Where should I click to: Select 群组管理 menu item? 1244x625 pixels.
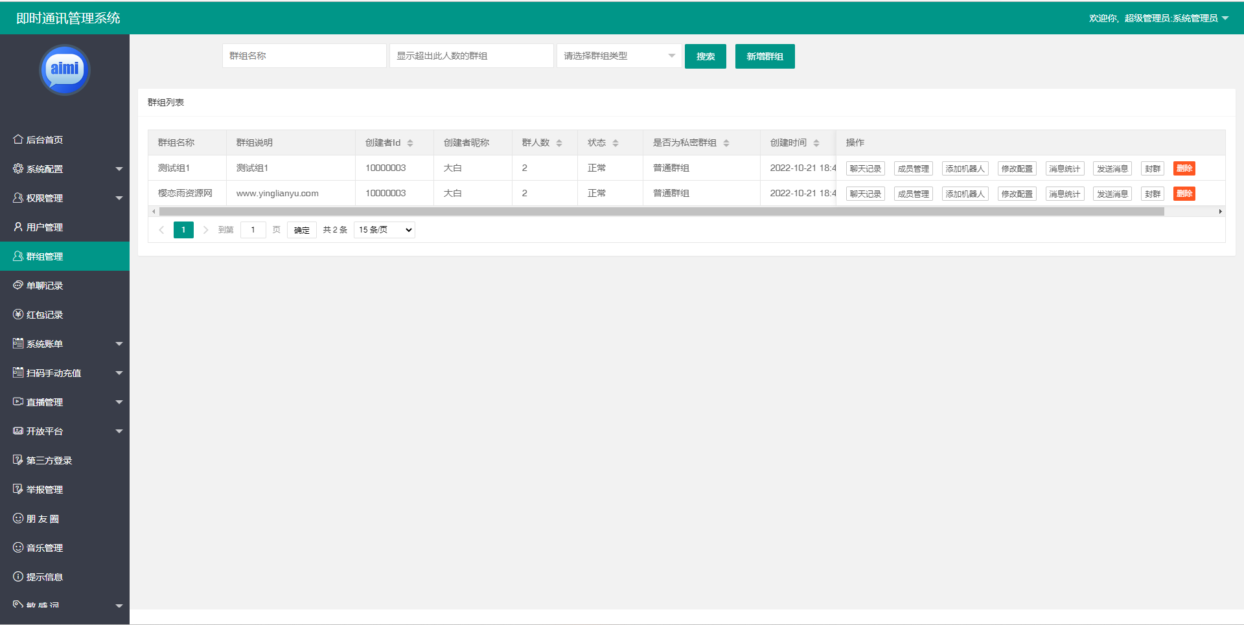(x=65, y=256)
